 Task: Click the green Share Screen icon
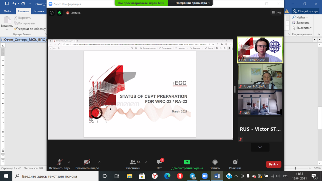coord(187,162)
